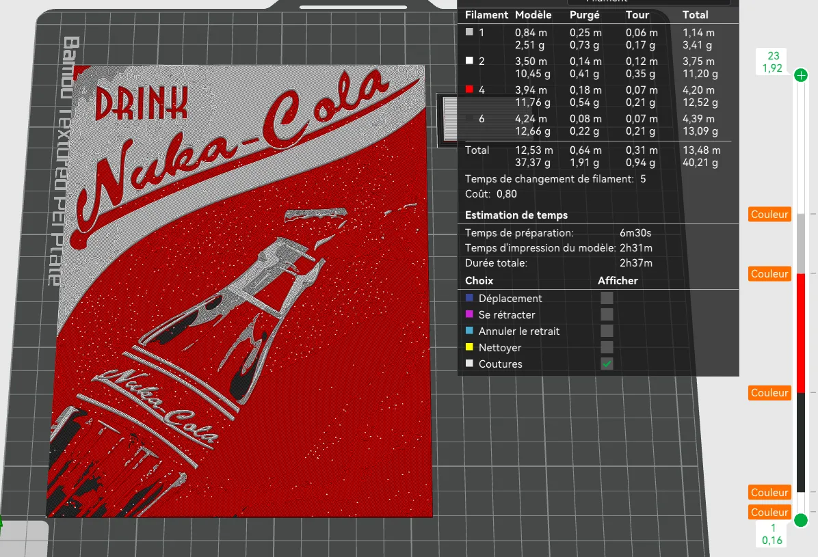
Task: Click the magenta Se rétracter legend swatch
Action: [469, 314]
